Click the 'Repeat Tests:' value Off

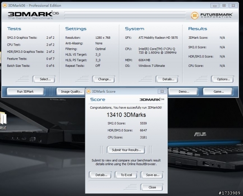pyautogui.click(x=98, y=66)
